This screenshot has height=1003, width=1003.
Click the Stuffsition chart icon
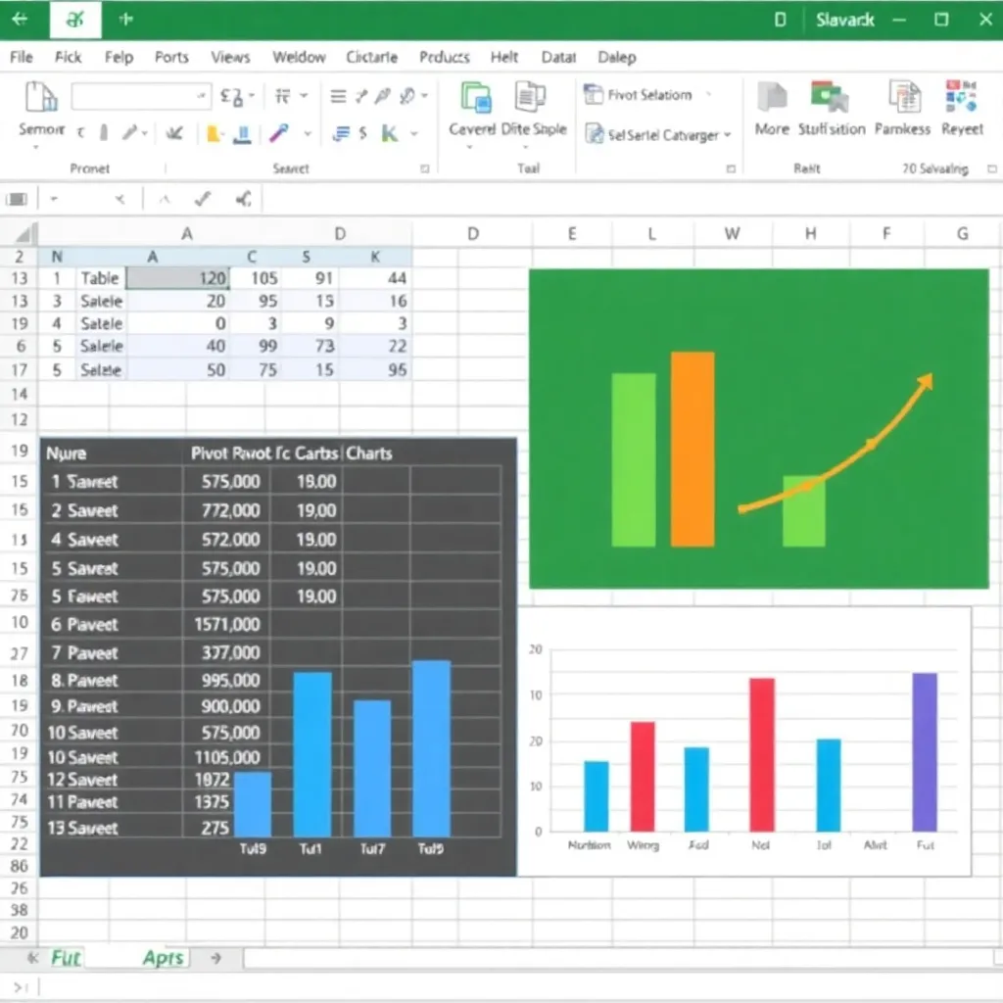click(829, 98)
